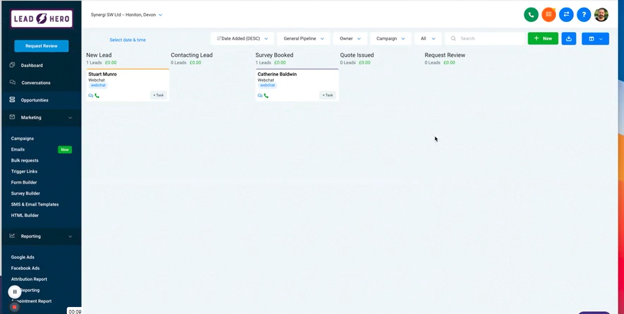Click the blue switch-account arrows icon
This screenshot has height=314, width=624.
tap(566, 14)
